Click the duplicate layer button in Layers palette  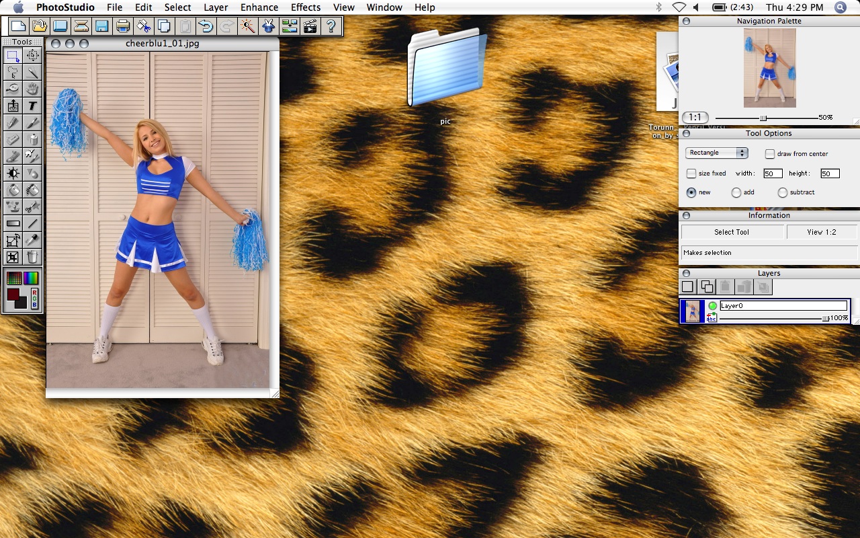click(706, 286)
